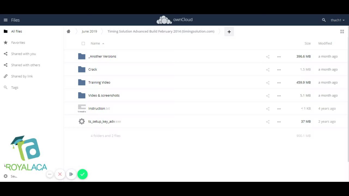Image resolution: width=349 pixels, height=196 pixels.
Task: Share the _Another Versions folder
Action: click(268, 57)
